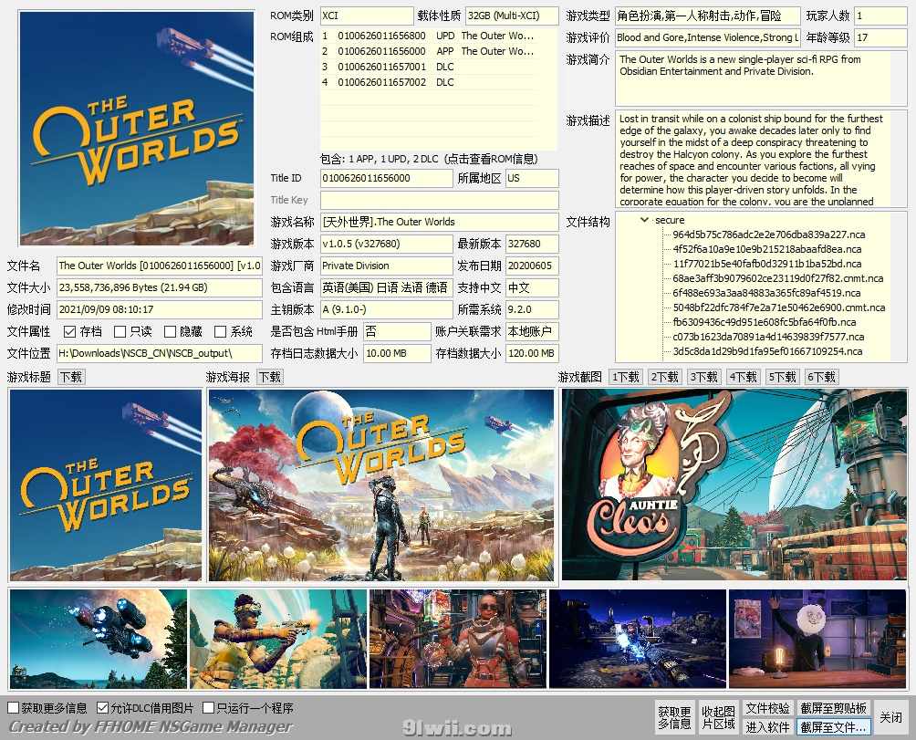The height and width of the screenshot is (740, 916).
Task: Save screenshot with 截屏至文件... button
Action: tap(834, 727)
